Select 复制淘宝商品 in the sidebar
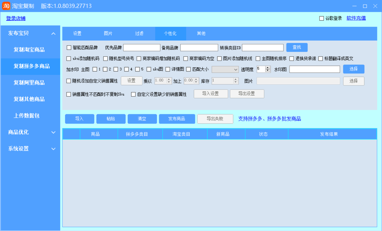 coord(29,50)
